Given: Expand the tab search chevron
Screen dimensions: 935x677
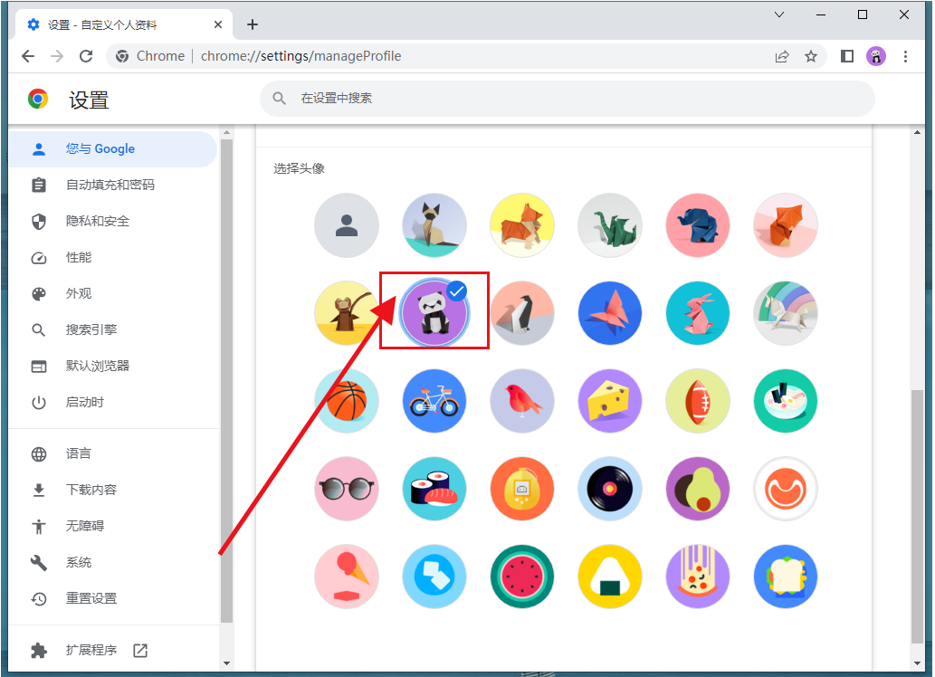Looking at the screenshot, I should (779, 14).
